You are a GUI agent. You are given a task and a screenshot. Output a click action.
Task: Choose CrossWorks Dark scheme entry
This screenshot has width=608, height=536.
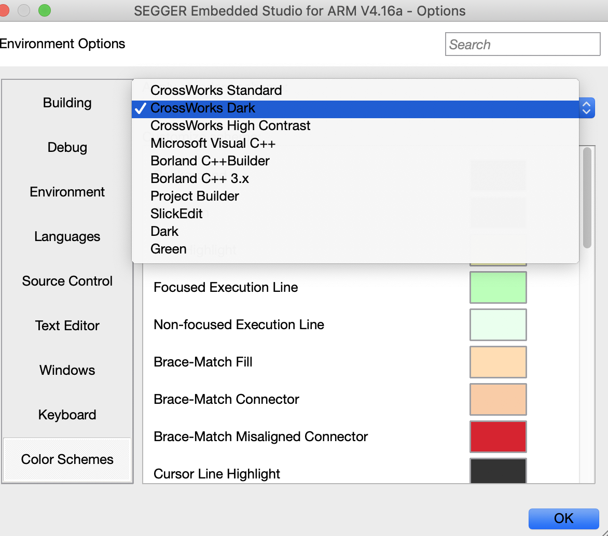[355, 108]
